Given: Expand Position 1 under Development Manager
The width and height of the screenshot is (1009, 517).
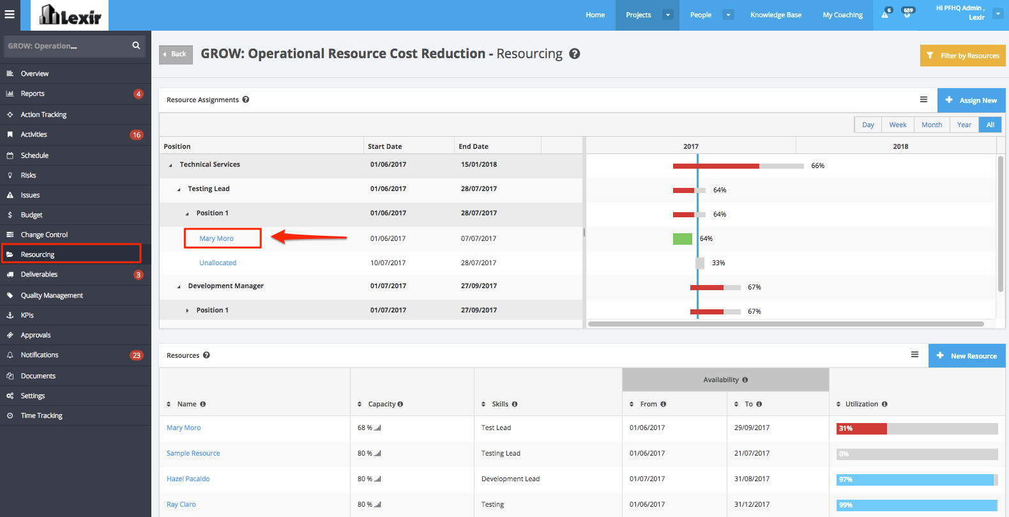Looking at the screenshot, I should [187, 311].
